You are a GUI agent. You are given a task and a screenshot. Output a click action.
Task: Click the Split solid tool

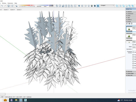[133, 6]
